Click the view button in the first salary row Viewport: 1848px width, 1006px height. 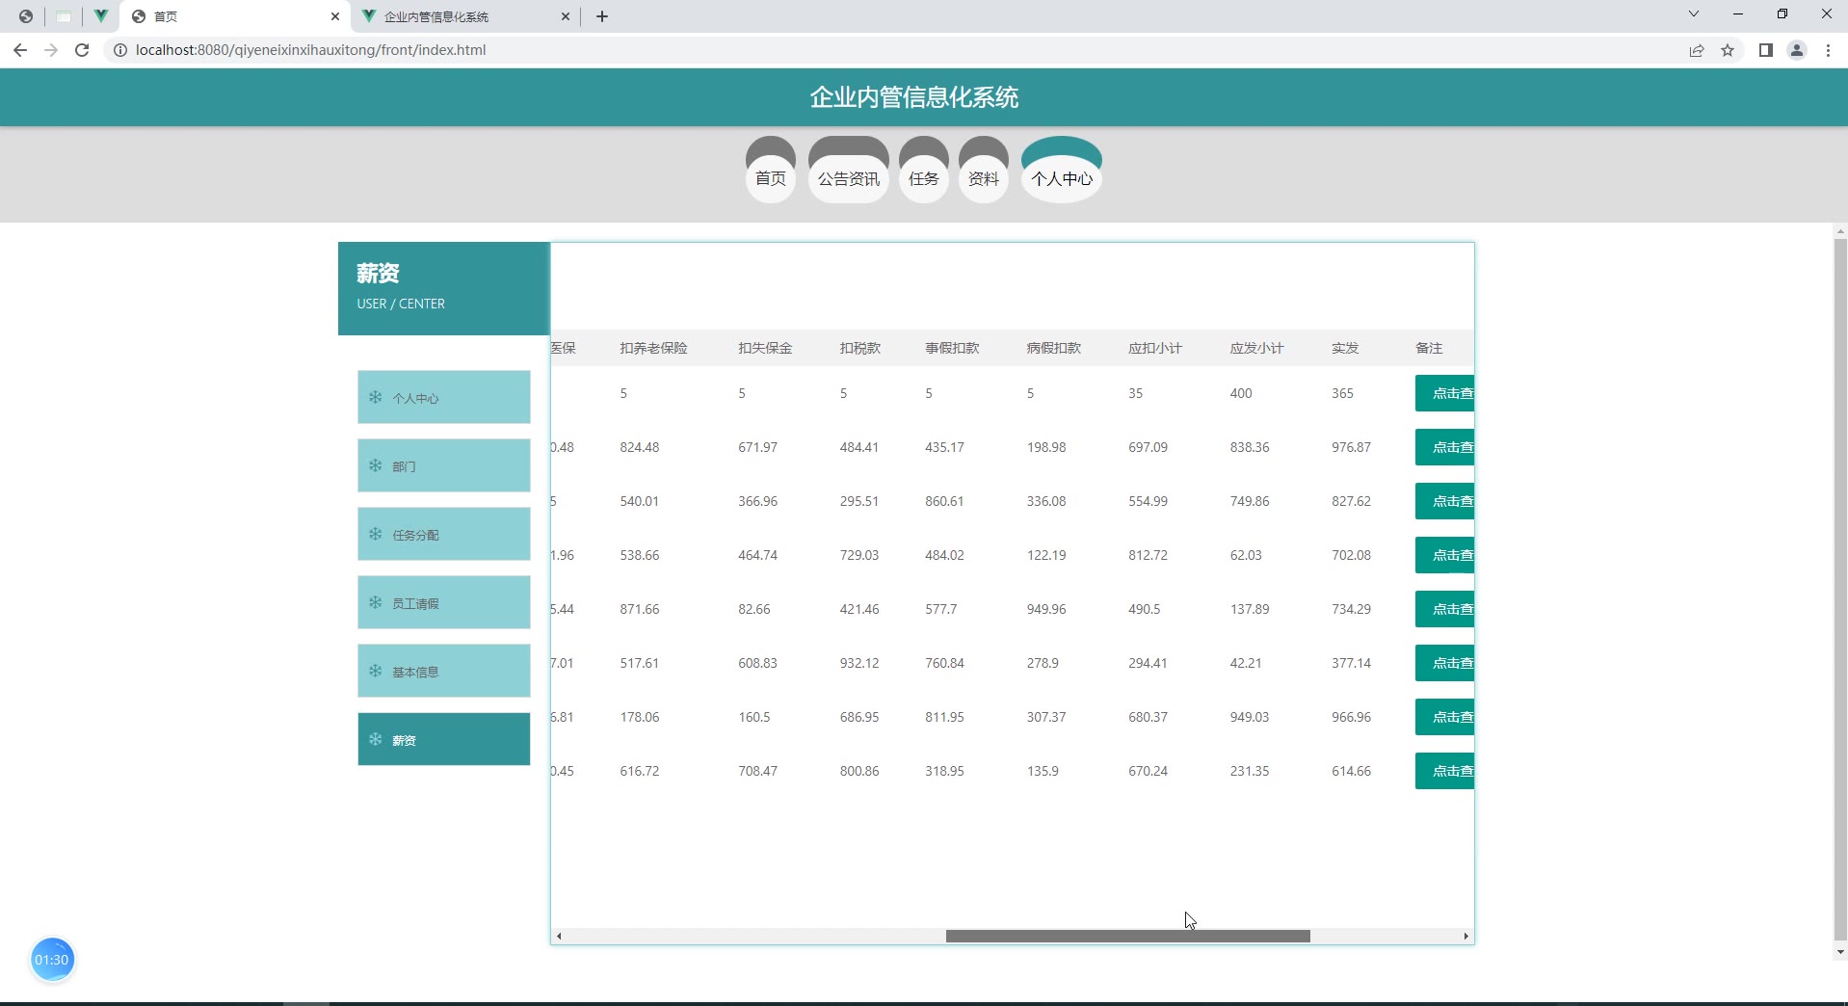click(x=1445, y=393)
